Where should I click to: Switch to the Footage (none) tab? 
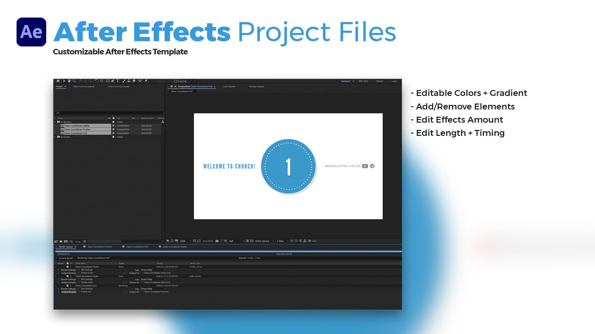point(256,86)
